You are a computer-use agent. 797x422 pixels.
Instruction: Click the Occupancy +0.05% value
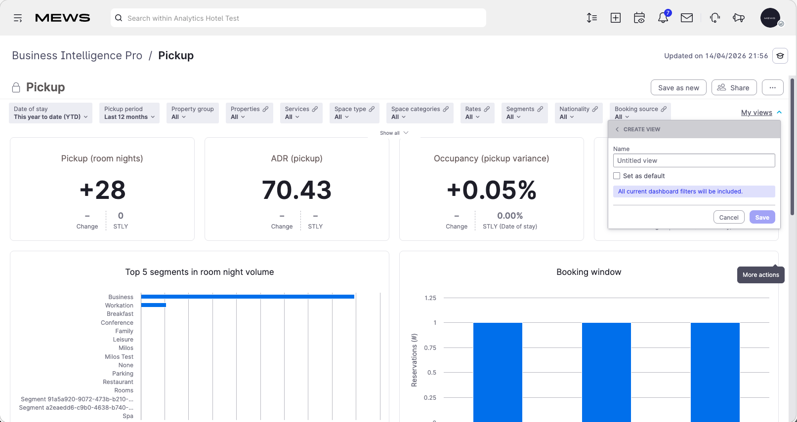pos(492,190)
